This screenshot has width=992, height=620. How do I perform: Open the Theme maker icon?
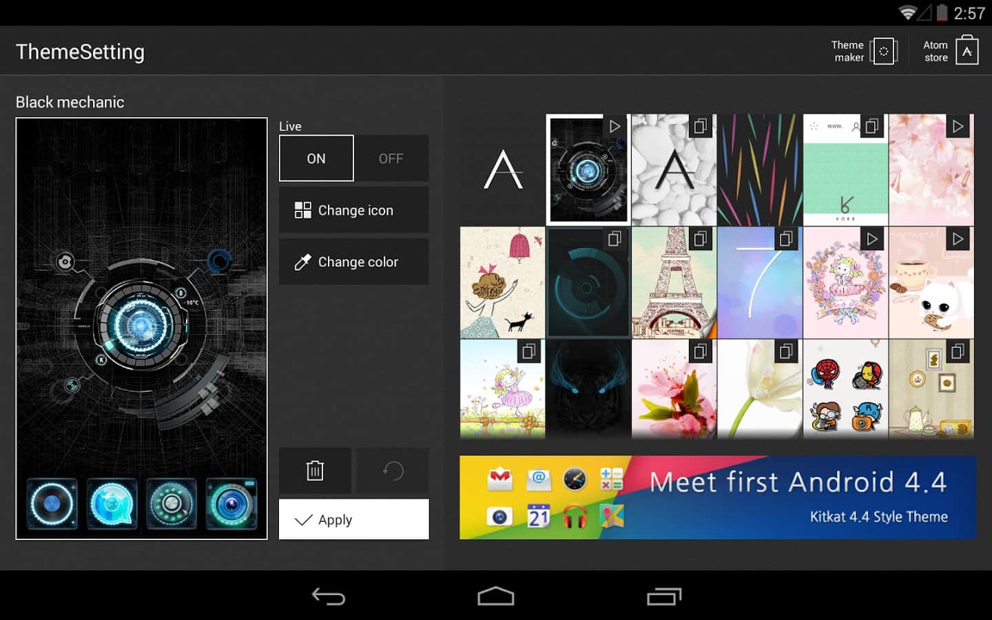[883, 52]
